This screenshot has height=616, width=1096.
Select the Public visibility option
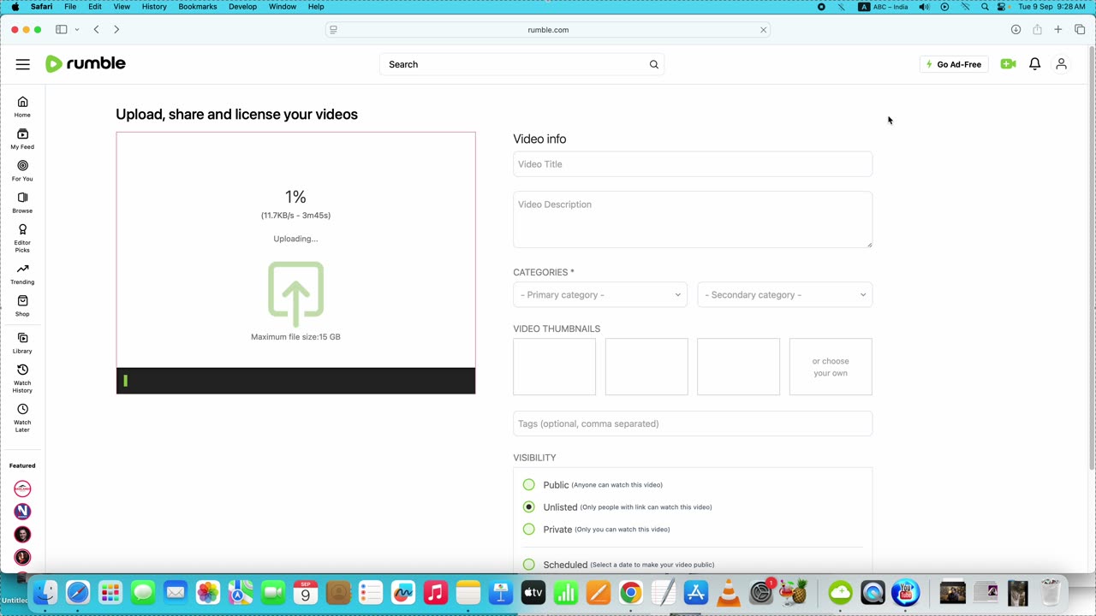pyautogui.click(x=529, y=485)
